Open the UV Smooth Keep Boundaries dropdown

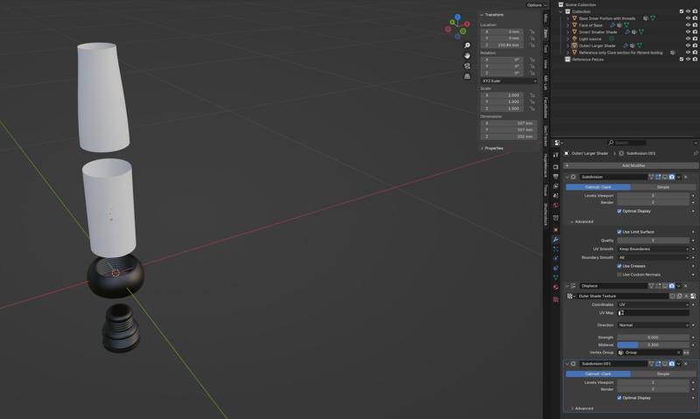[654, 249]
